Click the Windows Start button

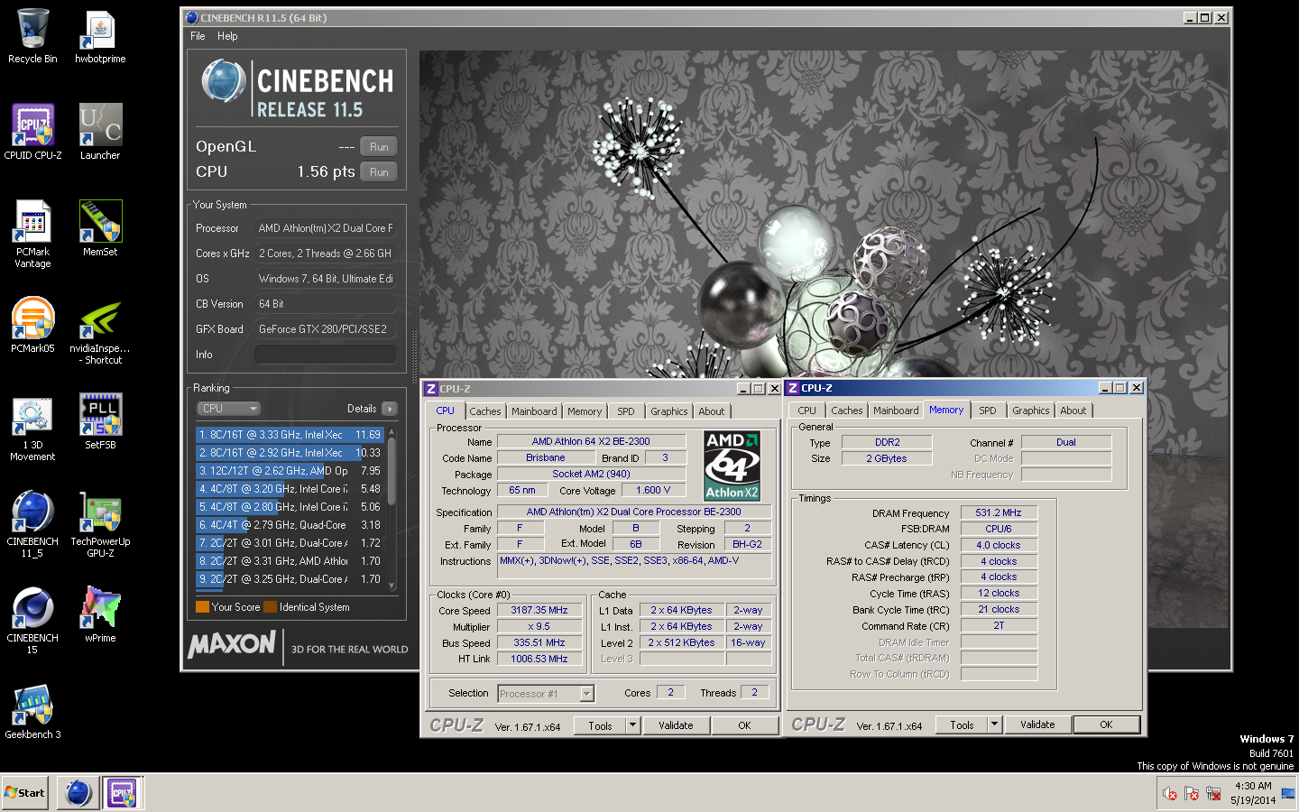(x=25, y=793)
